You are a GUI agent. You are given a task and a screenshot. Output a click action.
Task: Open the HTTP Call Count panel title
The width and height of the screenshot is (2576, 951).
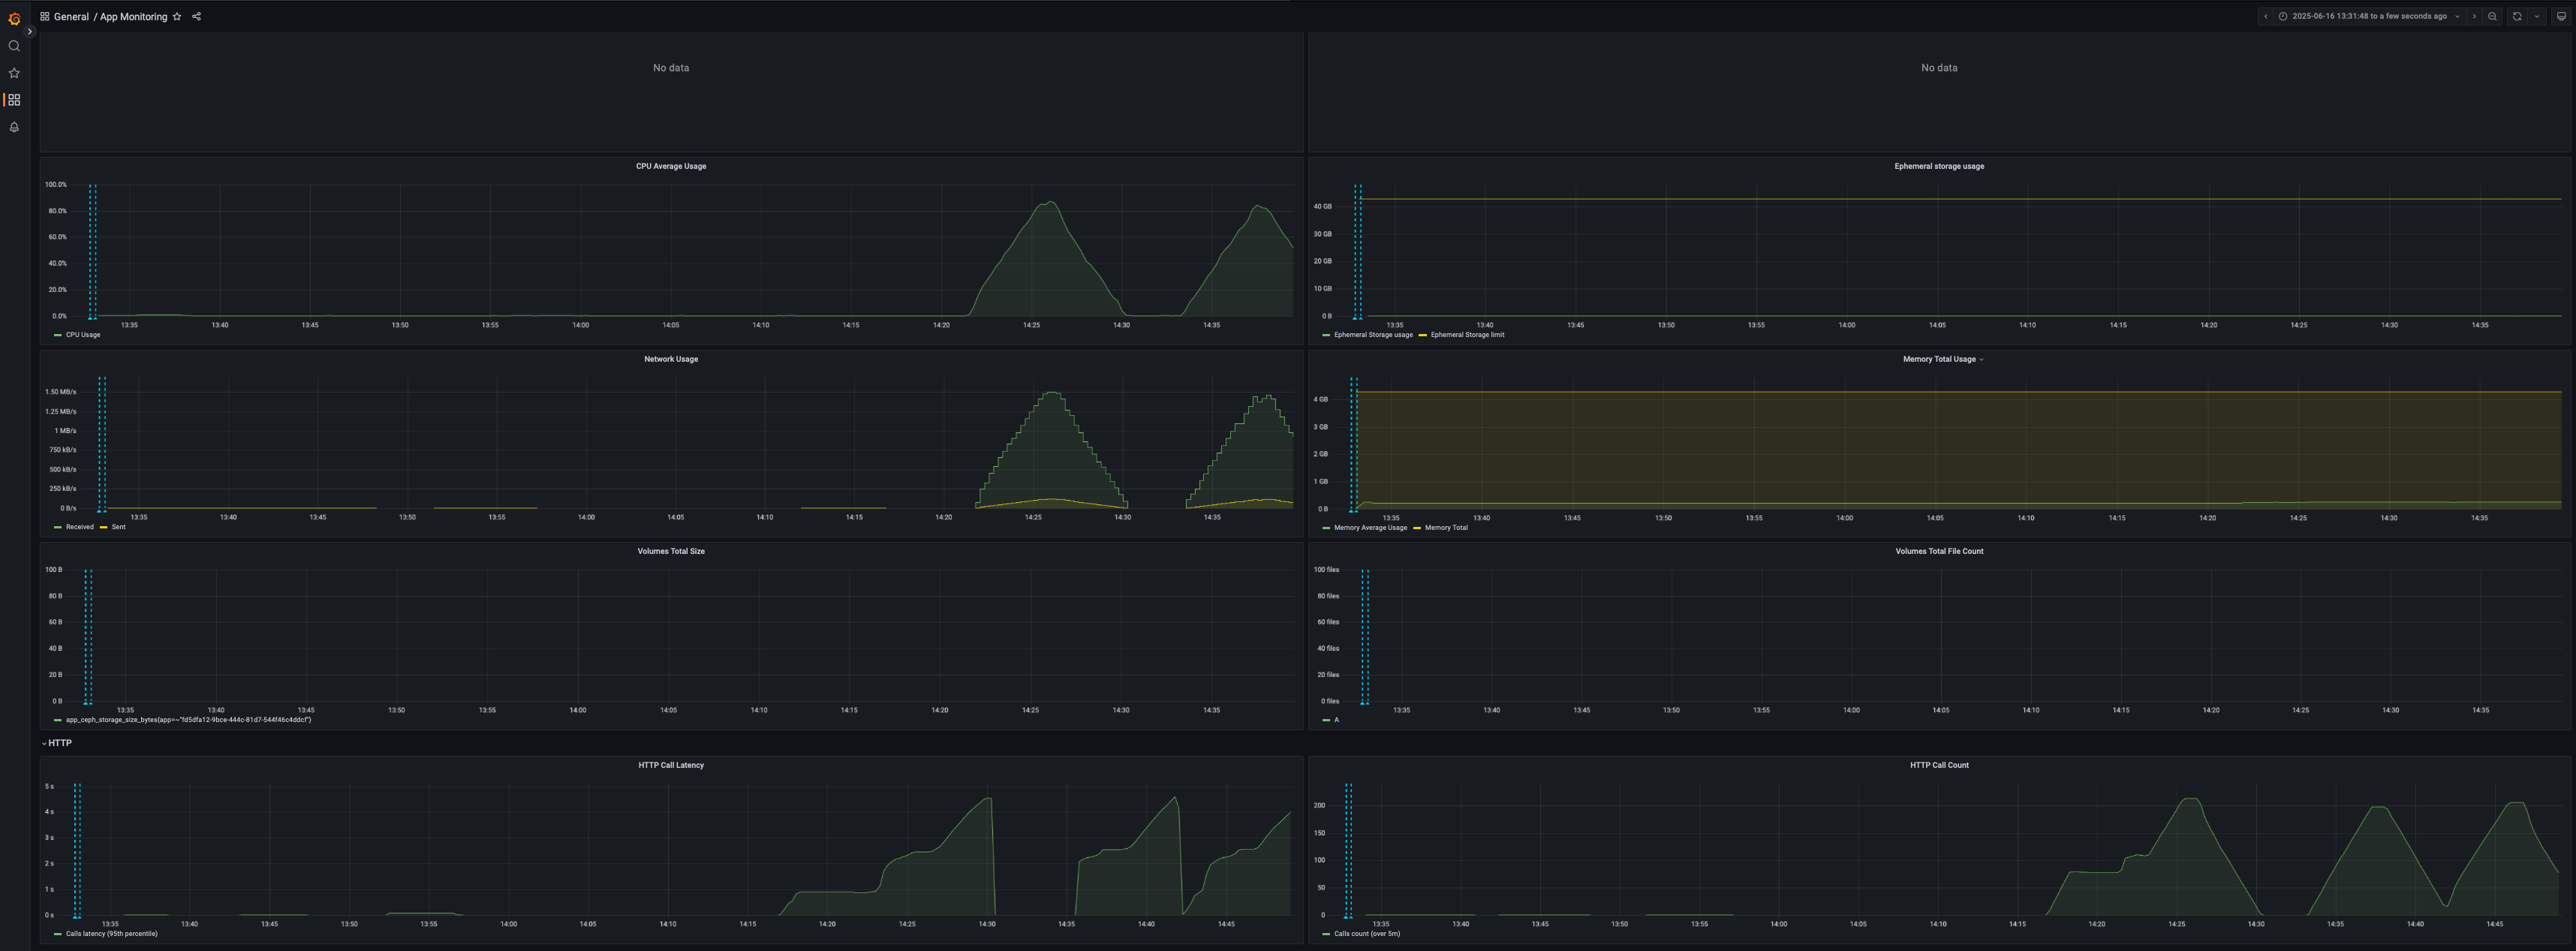[x=1939, y=766]
